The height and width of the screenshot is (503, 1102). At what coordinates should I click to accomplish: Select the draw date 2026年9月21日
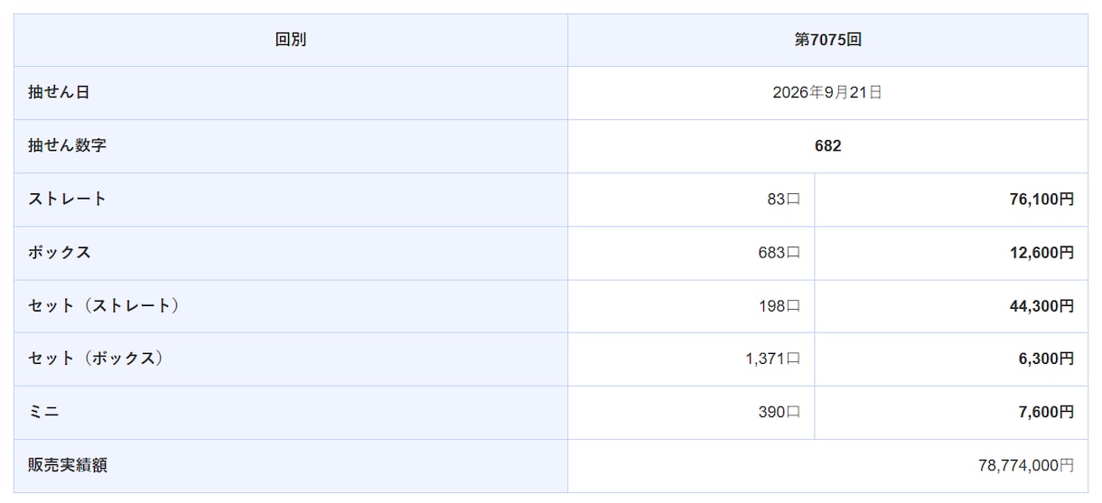click(x=827, y=93)
